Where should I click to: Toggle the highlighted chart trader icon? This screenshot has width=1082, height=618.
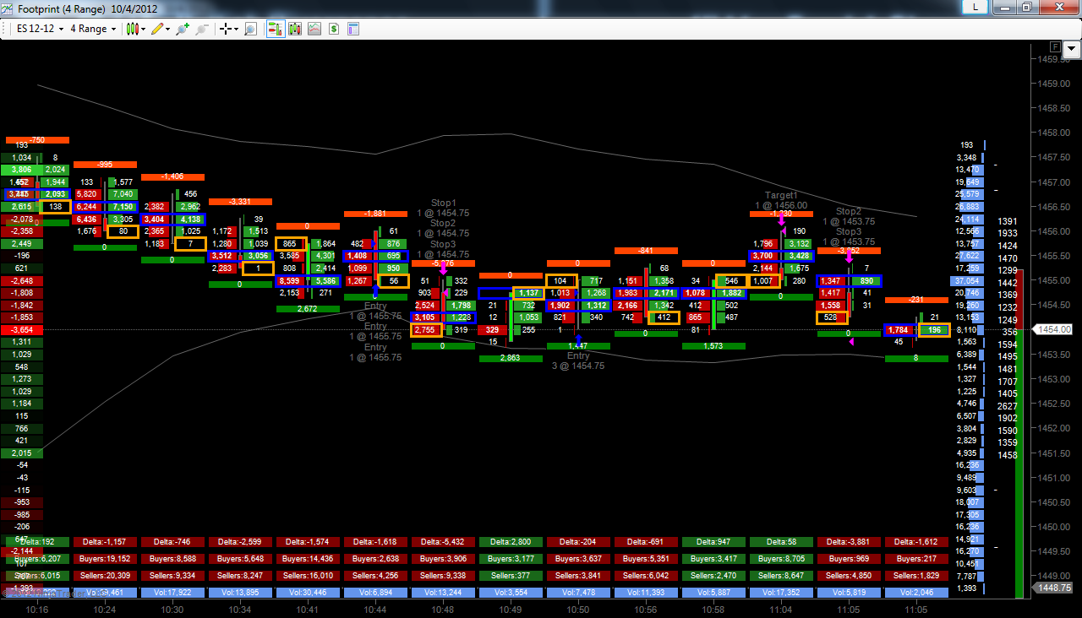[x=276, y=29]
